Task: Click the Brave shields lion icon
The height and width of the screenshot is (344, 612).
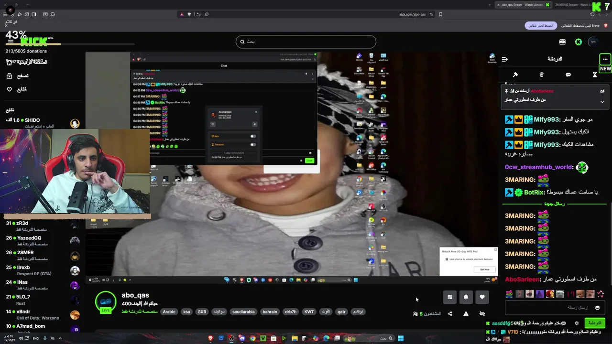Action: tap(189, 14)
